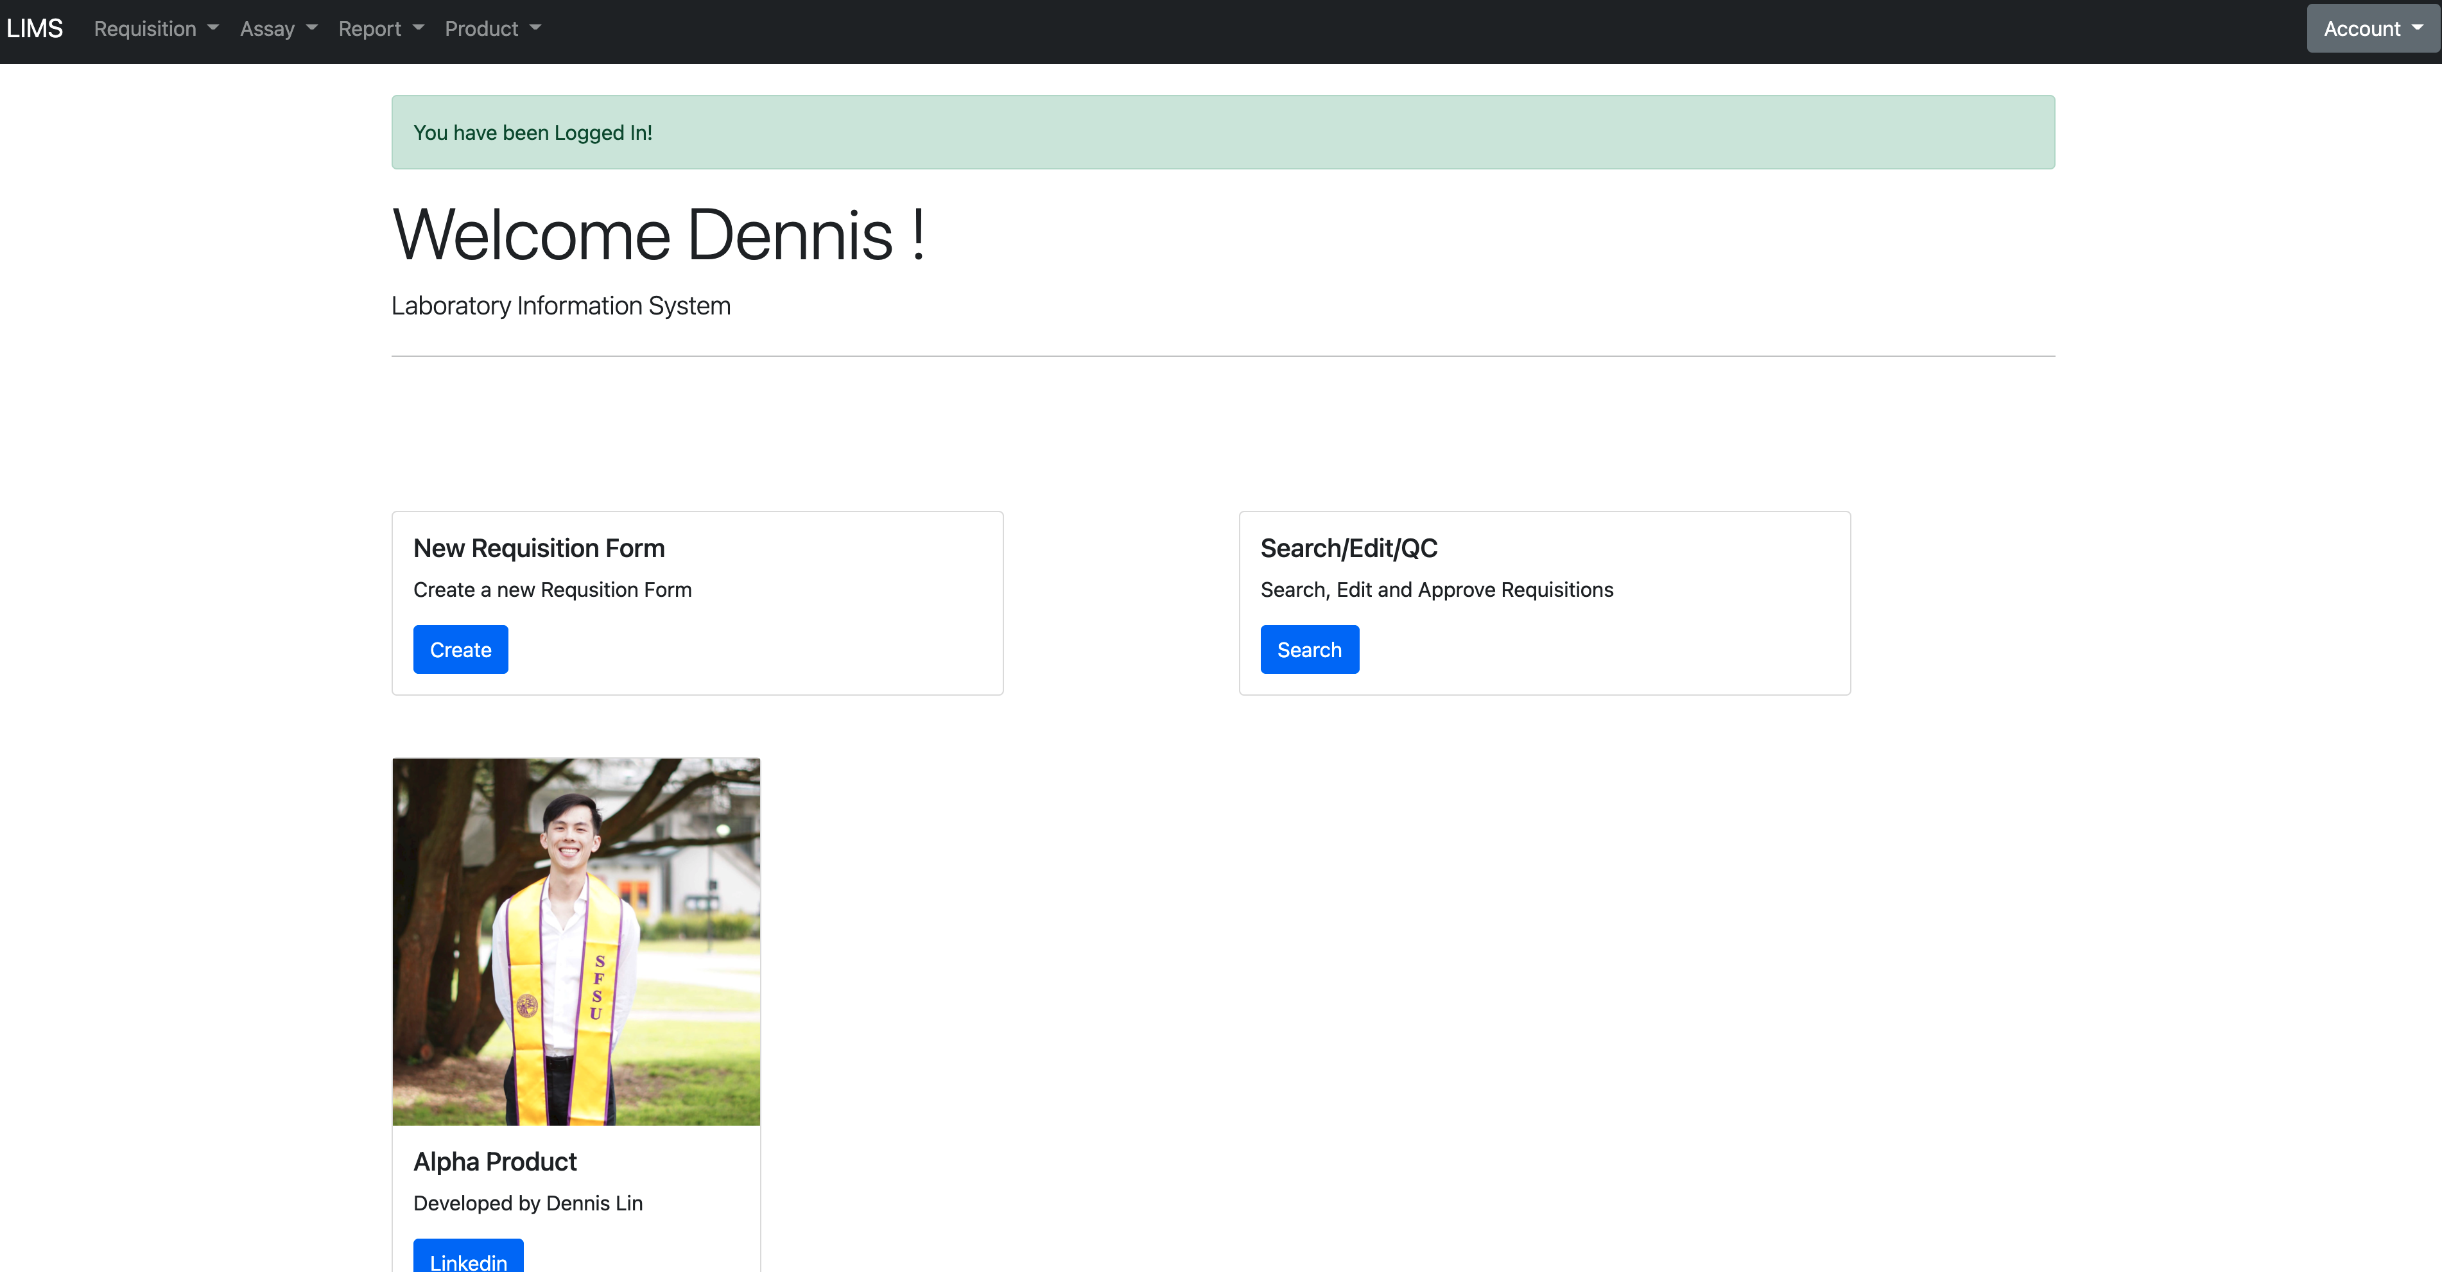Click the Search button under Search/Edit/QC
Image resolution: width=2442 pixels, height=1272 pixels.
(1309, 649)
